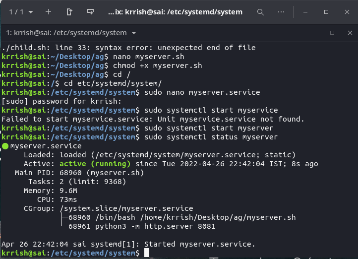The image size is (358, 259).
Task: Click the command 'cd etc/systemd/system/'
Action: (x=113, y=83)
